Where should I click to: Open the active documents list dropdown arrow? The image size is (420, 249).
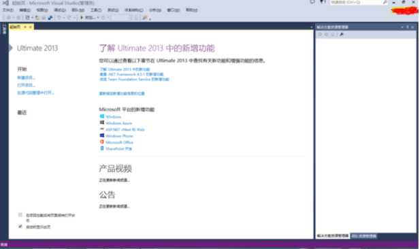[311, 27]
